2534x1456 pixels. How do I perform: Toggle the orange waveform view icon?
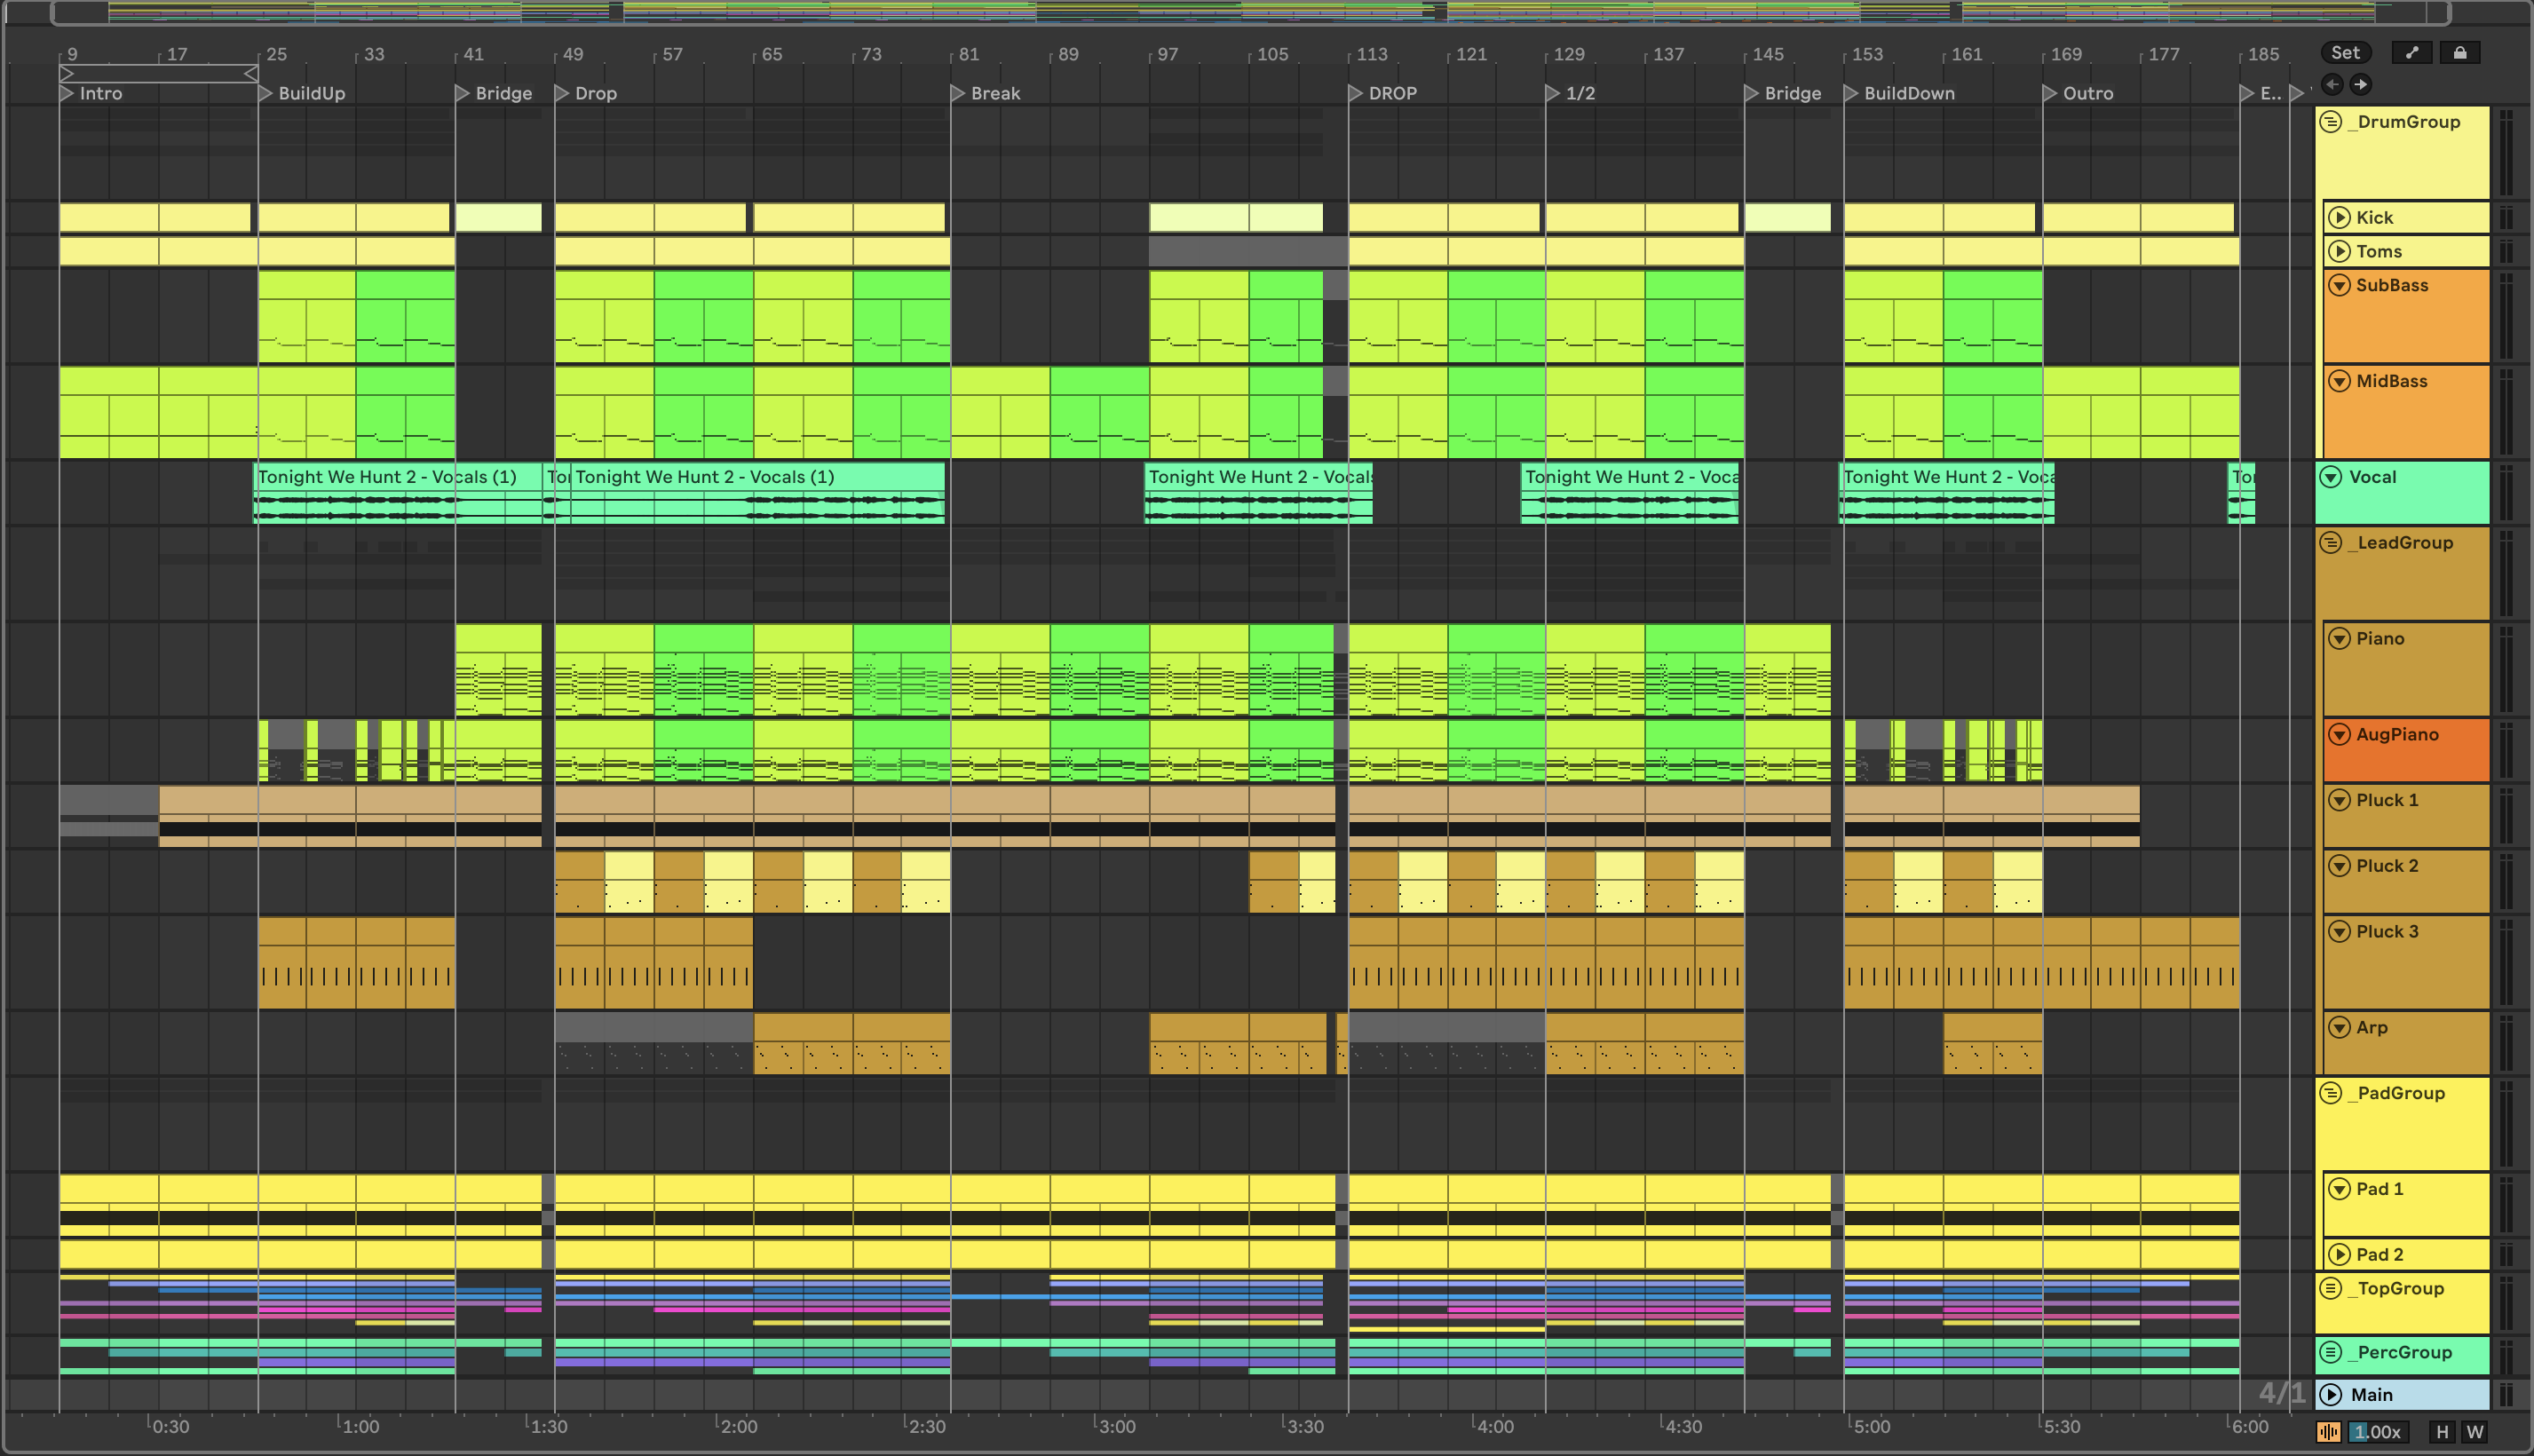(x=2329, y=1432)
